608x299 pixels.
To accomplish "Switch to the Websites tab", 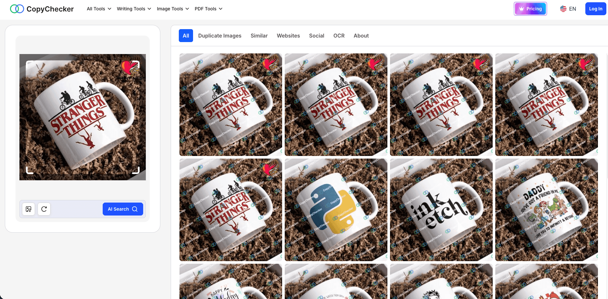I will (288, 36).
